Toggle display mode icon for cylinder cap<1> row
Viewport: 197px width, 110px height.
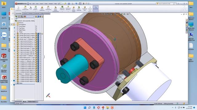[x=38, y=39]
